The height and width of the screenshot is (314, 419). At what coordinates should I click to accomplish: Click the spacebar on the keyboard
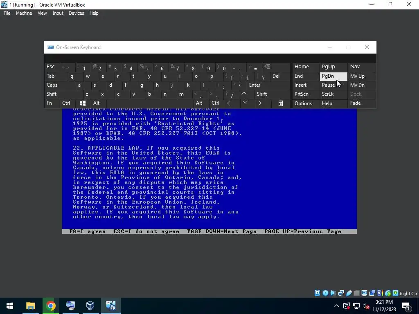tap(150, 103)
